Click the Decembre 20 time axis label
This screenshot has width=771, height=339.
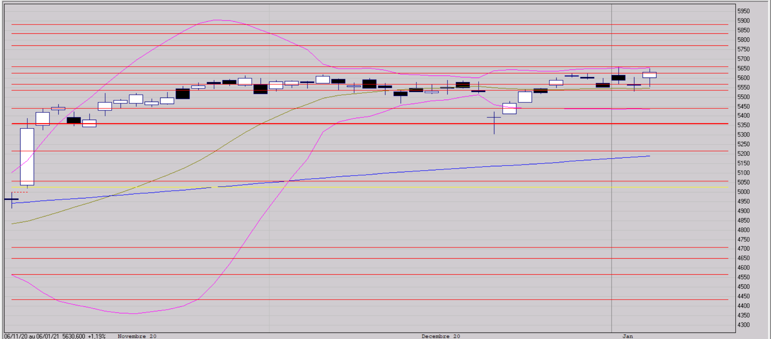(x=441, y=336)
